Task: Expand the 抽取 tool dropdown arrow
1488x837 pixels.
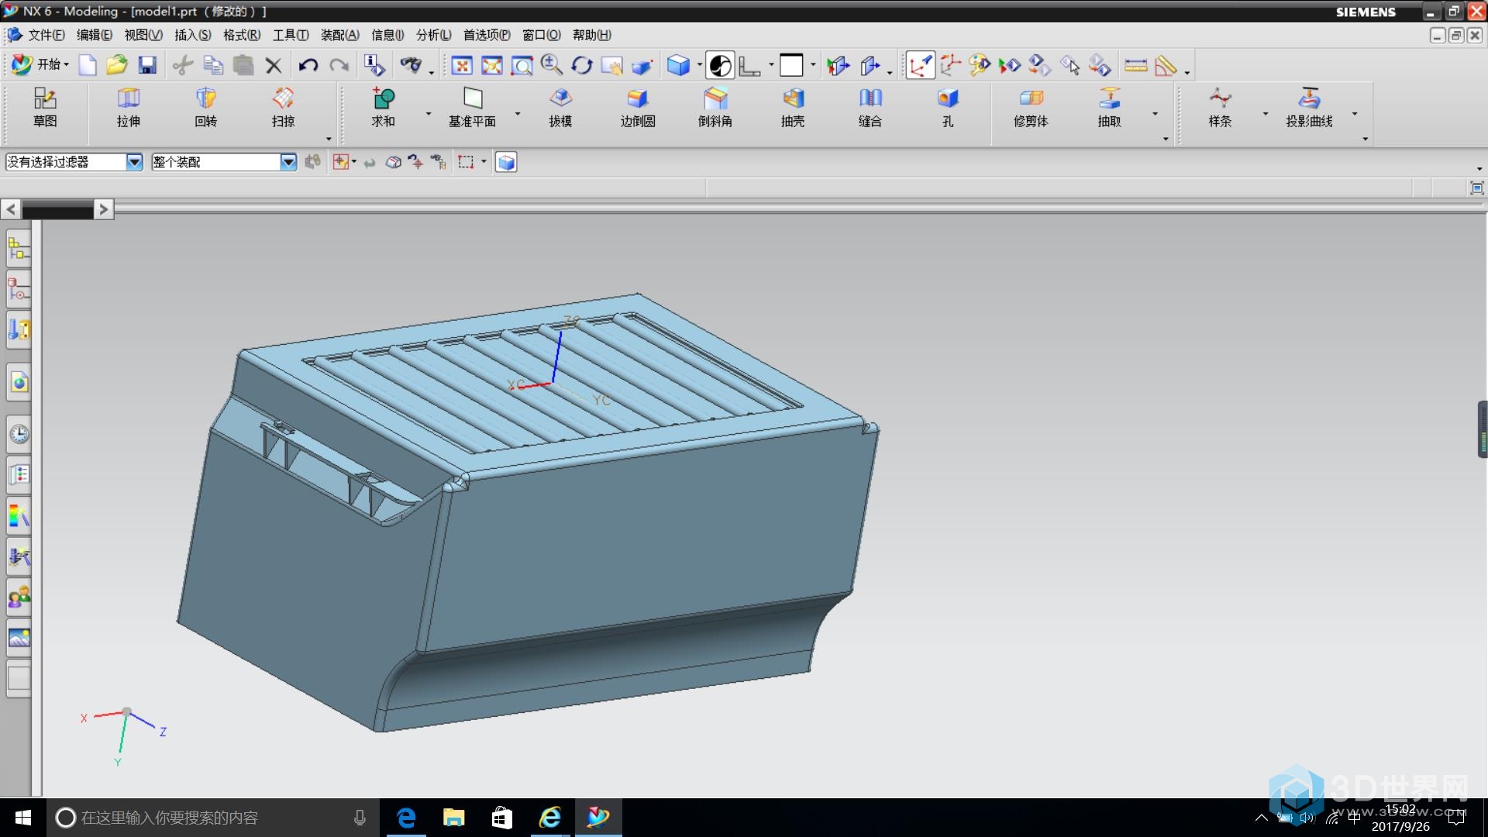Action: point(1155,114)
